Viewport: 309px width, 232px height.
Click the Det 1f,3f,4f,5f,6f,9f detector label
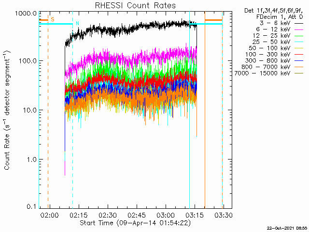274,11
